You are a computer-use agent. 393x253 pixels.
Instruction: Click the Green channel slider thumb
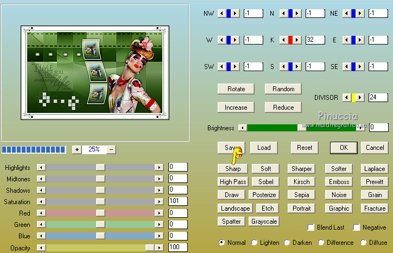pos(100,224)
